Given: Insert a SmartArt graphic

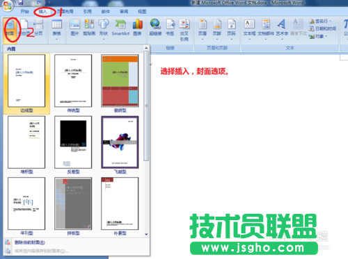Looking at the screenshot, I should pyautogui.click(x=120, y=27).
